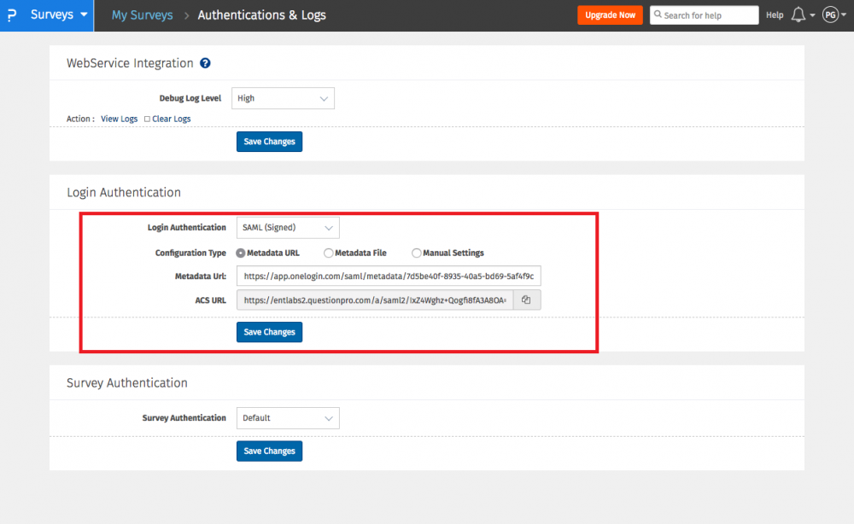Click inside the Metadata Url input field
The height and width of the screenshot is (524, 854).
(x=389, y=276)
